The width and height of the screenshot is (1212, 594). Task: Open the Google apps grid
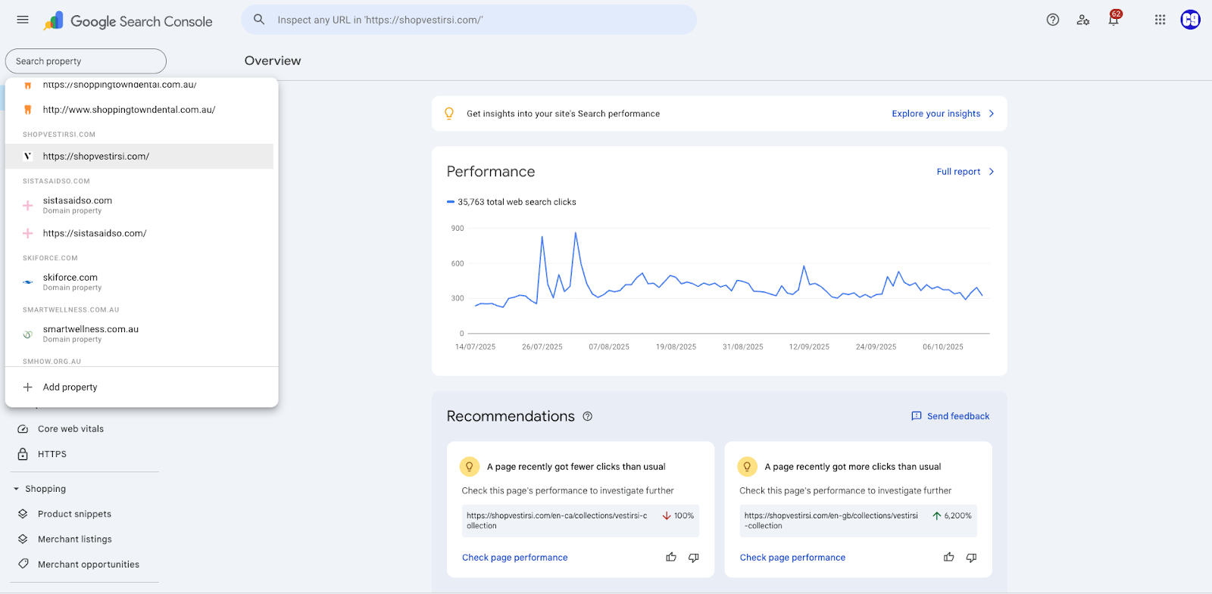click(x=1160, y=20)
